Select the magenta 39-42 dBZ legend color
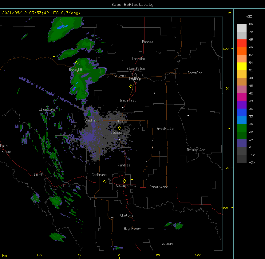This screenshot has height=259, width=265. click(242, 97)
